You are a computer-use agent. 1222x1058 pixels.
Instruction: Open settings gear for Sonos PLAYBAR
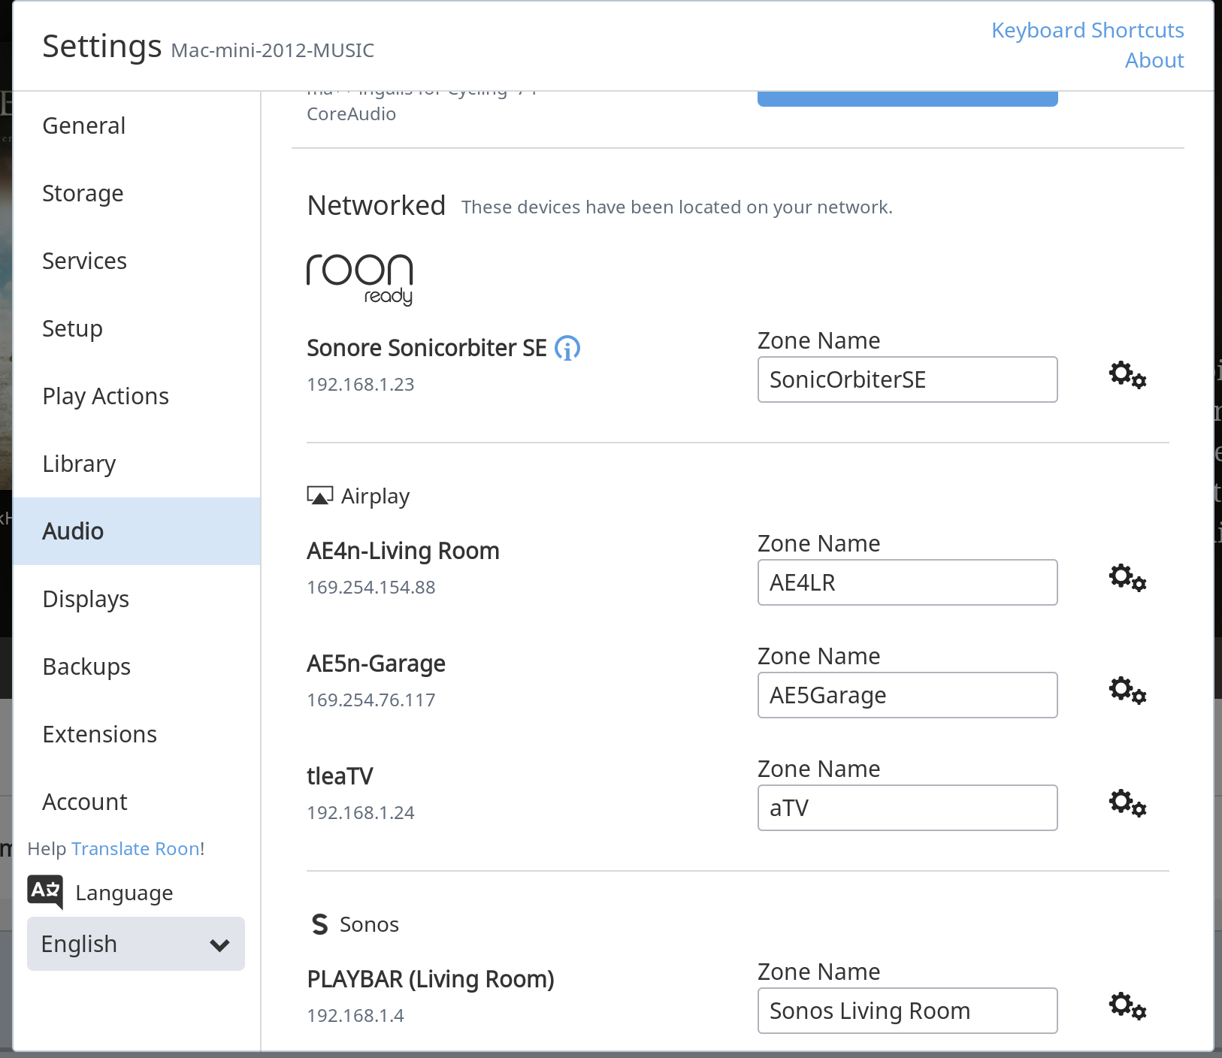1127,1006
